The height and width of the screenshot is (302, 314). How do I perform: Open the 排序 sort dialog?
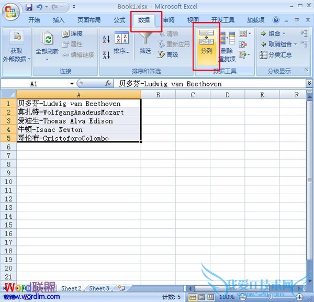click(121, 43)
